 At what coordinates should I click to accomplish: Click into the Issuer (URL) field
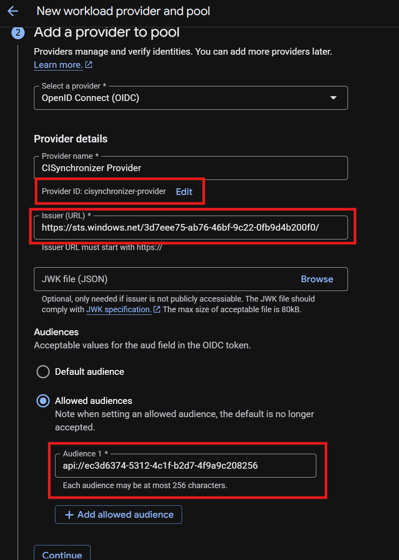[191, 228]
